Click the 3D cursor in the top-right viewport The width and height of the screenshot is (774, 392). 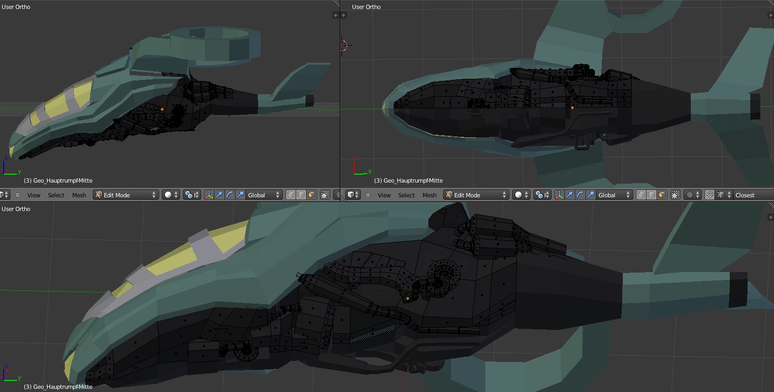[345, 45]
